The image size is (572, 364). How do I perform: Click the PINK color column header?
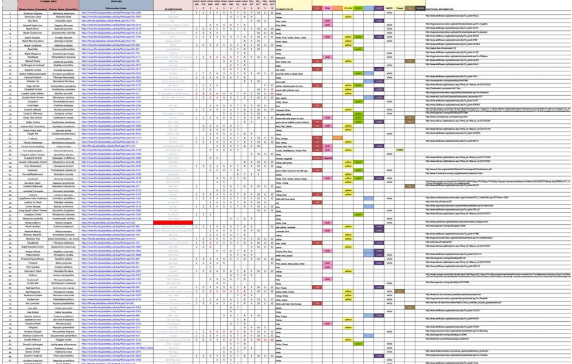click(x=327, y=8)
